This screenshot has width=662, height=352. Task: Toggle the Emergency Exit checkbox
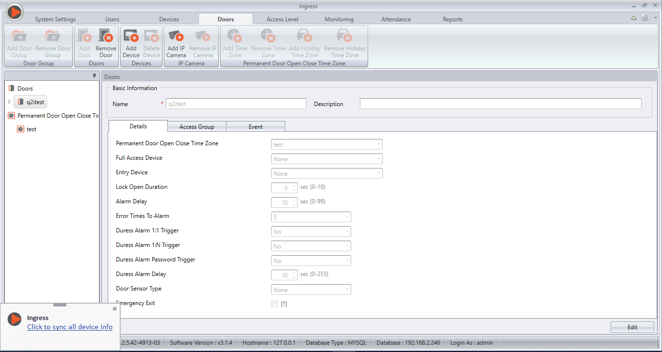[x=274, y=304]
